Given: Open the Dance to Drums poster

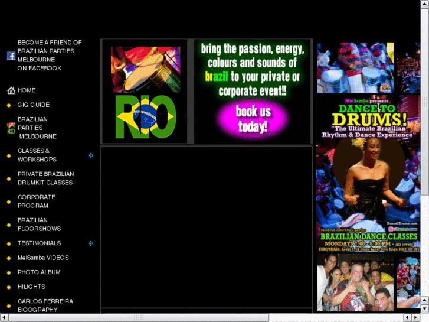Looking at the screenshot, I should 368,174.
